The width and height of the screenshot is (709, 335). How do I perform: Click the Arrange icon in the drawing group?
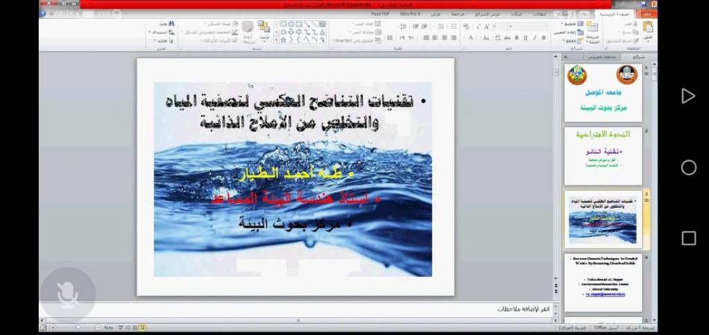[x=263, y=28]
